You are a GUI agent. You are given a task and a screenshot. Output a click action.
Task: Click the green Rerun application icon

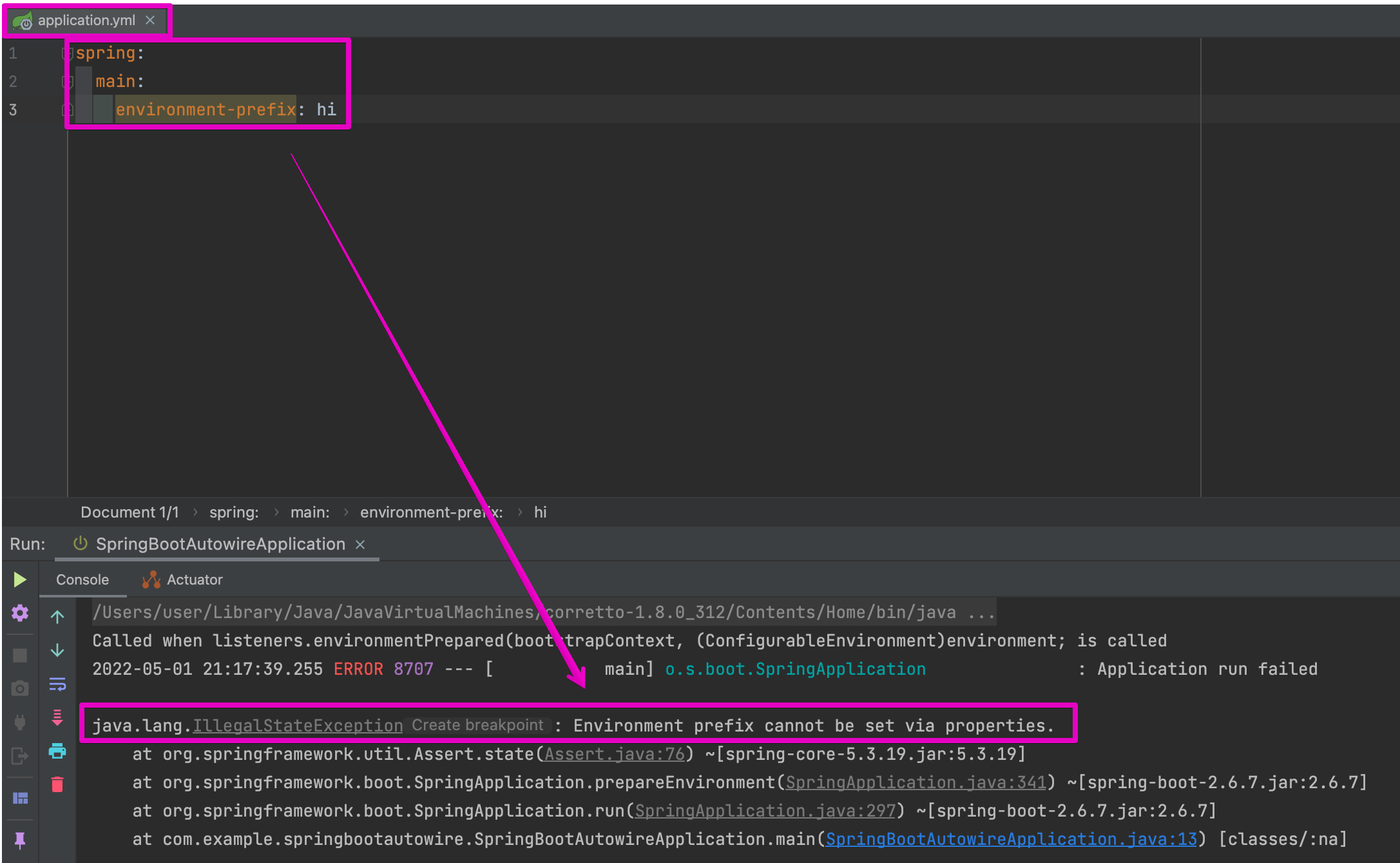[19, 579]
